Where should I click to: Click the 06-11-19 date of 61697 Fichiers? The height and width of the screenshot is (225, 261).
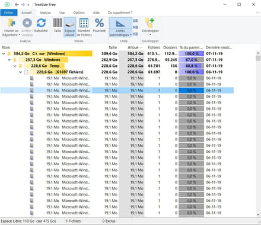pyautogui.click(x=214, y=72)
